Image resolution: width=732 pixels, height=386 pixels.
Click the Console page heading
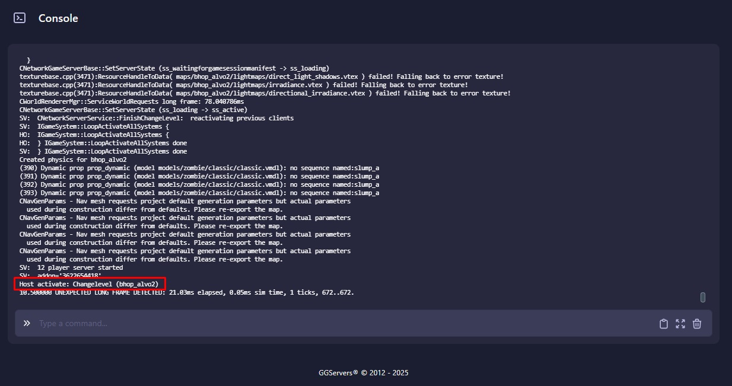click(58, 18)
